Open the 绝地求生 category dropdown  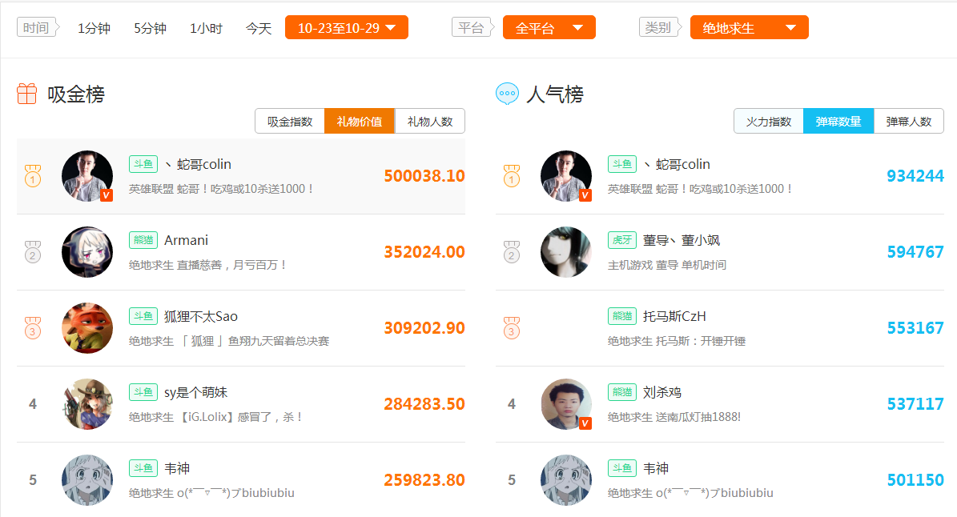[x=750, y=27]
